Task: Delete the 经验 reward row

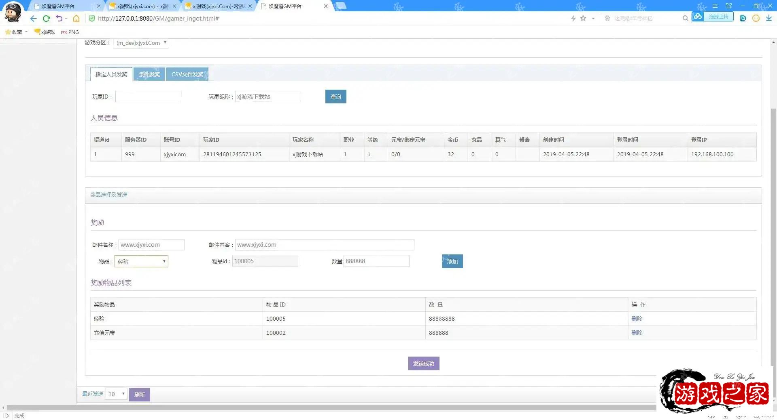Action: point(637,319)
